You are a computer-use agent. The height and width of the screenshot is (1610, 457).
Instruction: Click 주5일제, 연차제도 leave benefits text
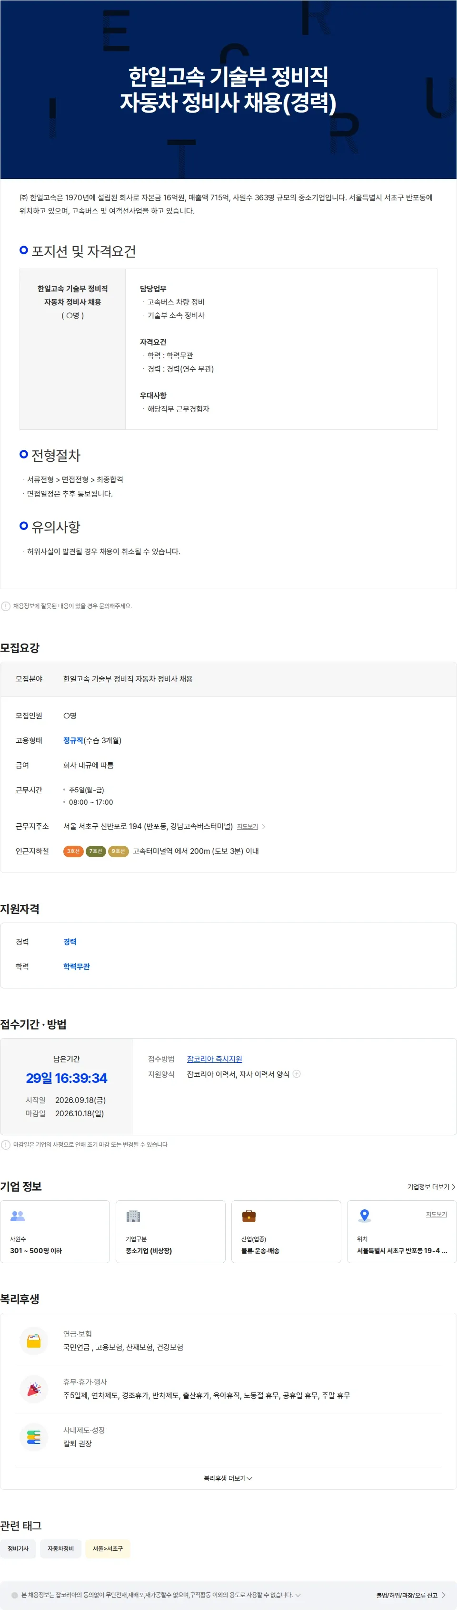coord(207,1395)
